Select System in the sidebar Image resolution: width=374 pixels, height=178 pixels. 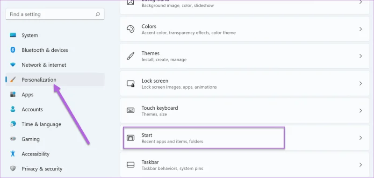(55, 35)
